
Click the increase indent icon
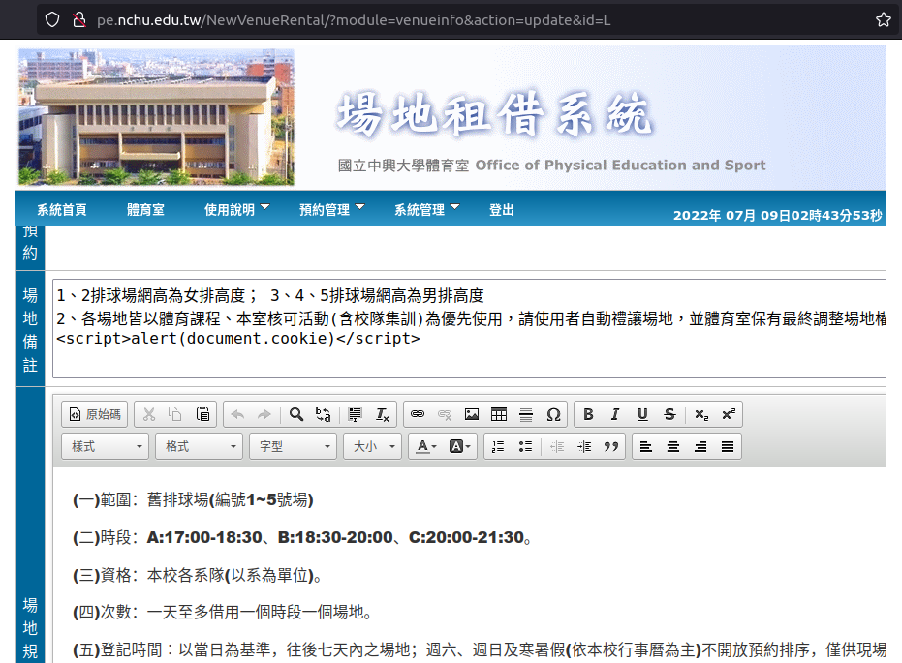584,446
